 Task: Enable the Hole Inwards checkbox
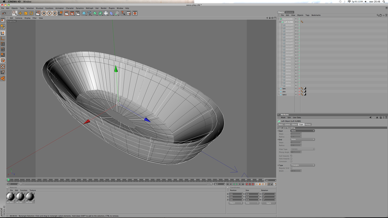(x=291, y=159)
